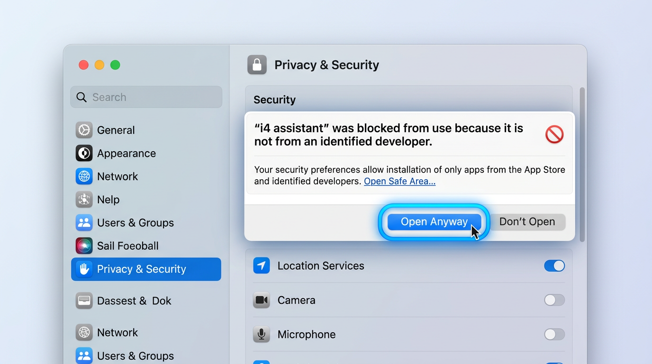Choose the Don't Open button
This screenshot has width=652, height=364.
coord(527,222)
